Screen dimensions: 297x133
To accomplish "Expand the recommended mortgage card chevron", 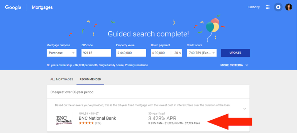I will (x=245, y=109).
